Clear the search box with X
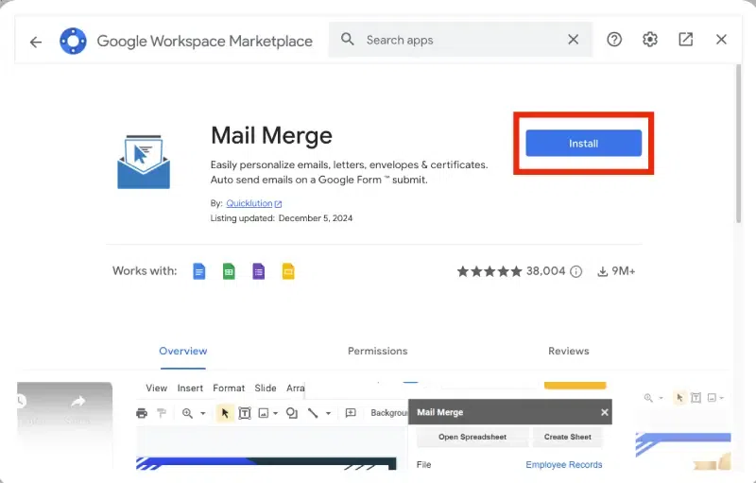 click(573, 40)
